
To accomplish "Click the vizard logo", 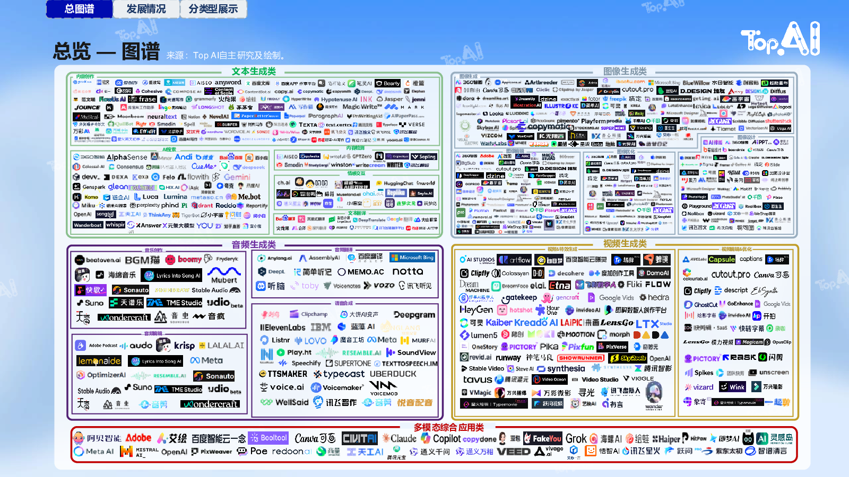I will point(698,387).
